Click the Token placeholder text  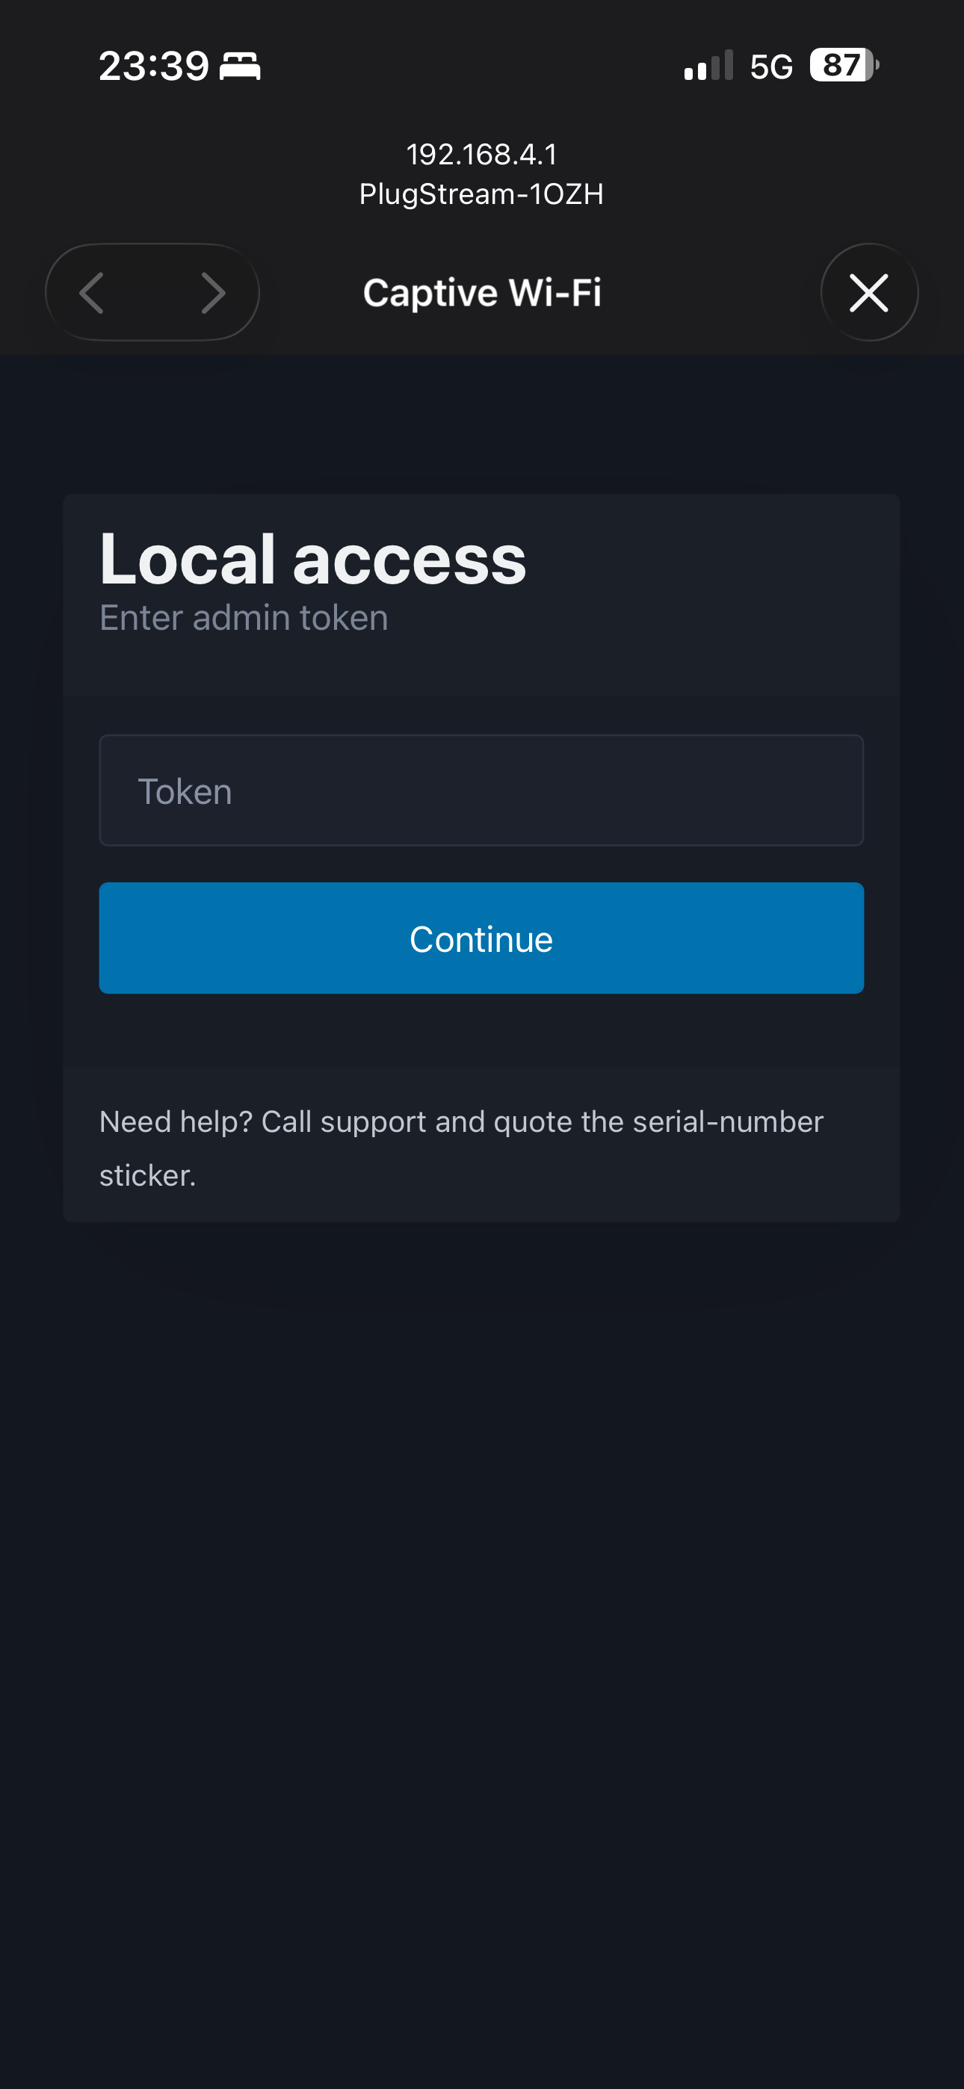coord(185,791)
